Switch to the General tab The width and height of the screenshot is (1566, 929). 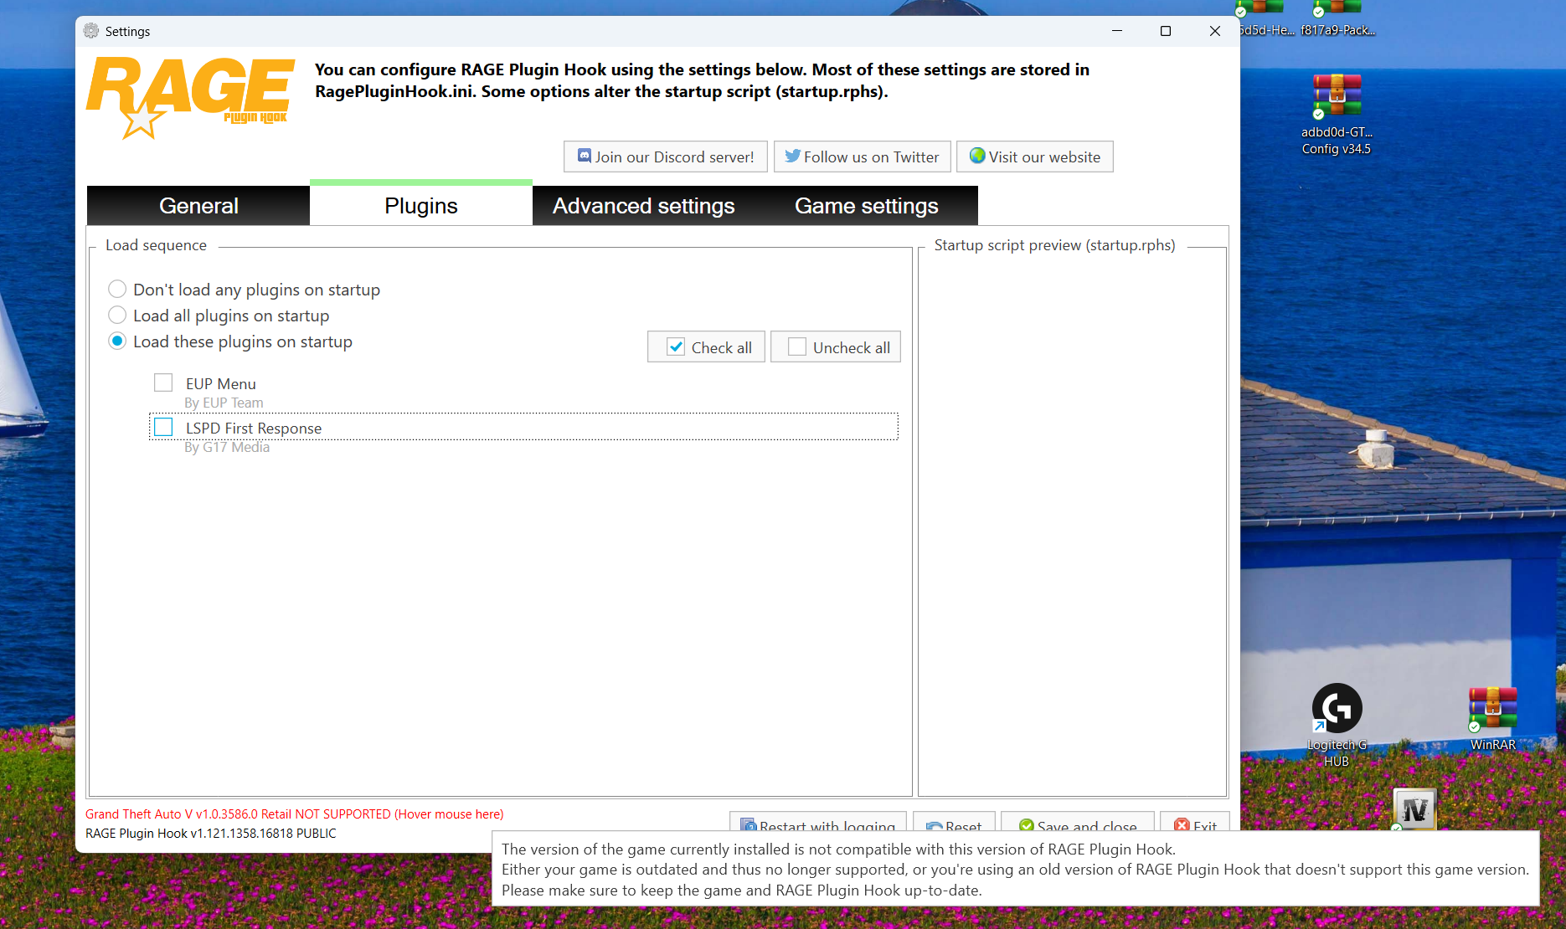[x=198, y=206]
